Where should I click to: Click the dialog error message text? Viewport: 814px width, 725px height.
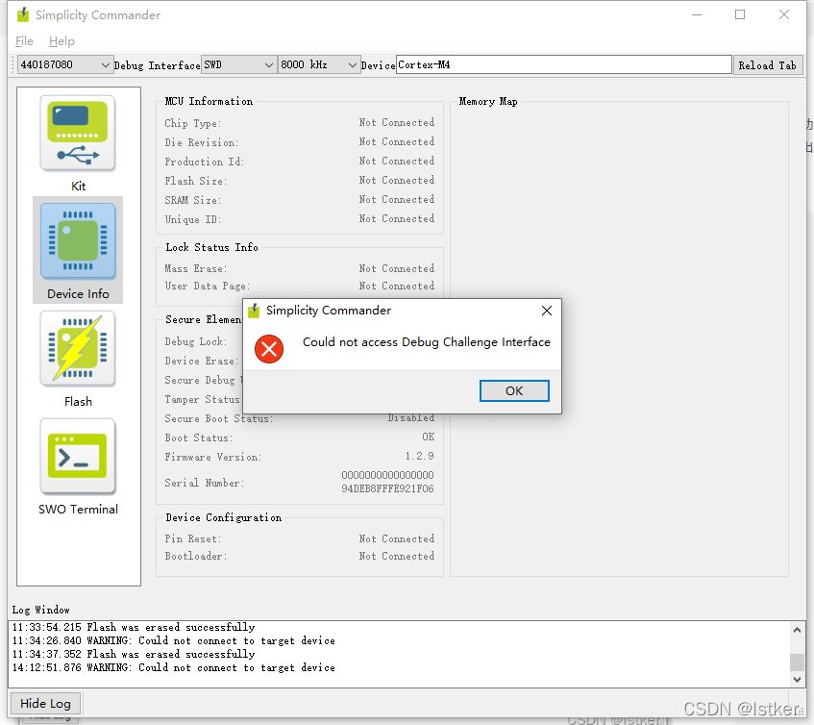(426, 342)
